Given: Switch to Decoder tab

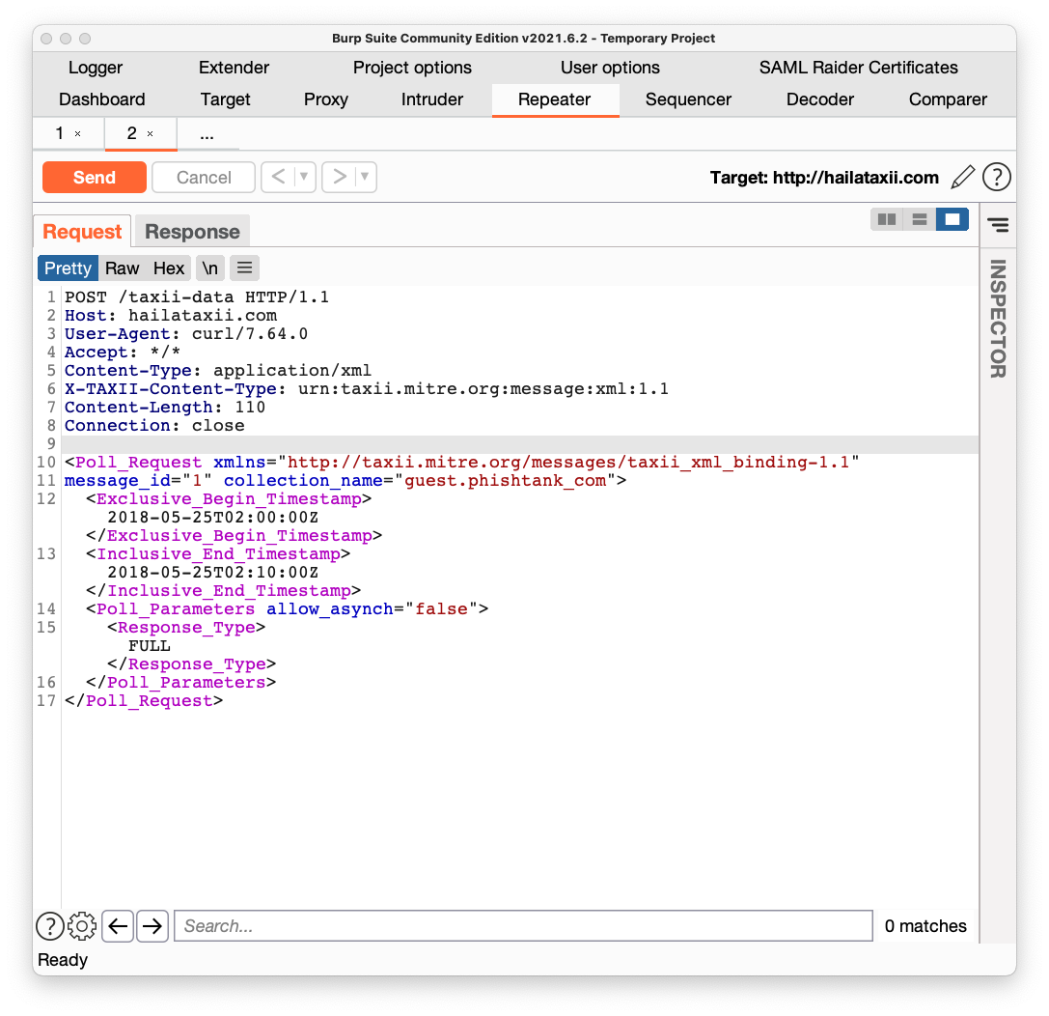Looking at the screenshot, I should tap(820, 99).
